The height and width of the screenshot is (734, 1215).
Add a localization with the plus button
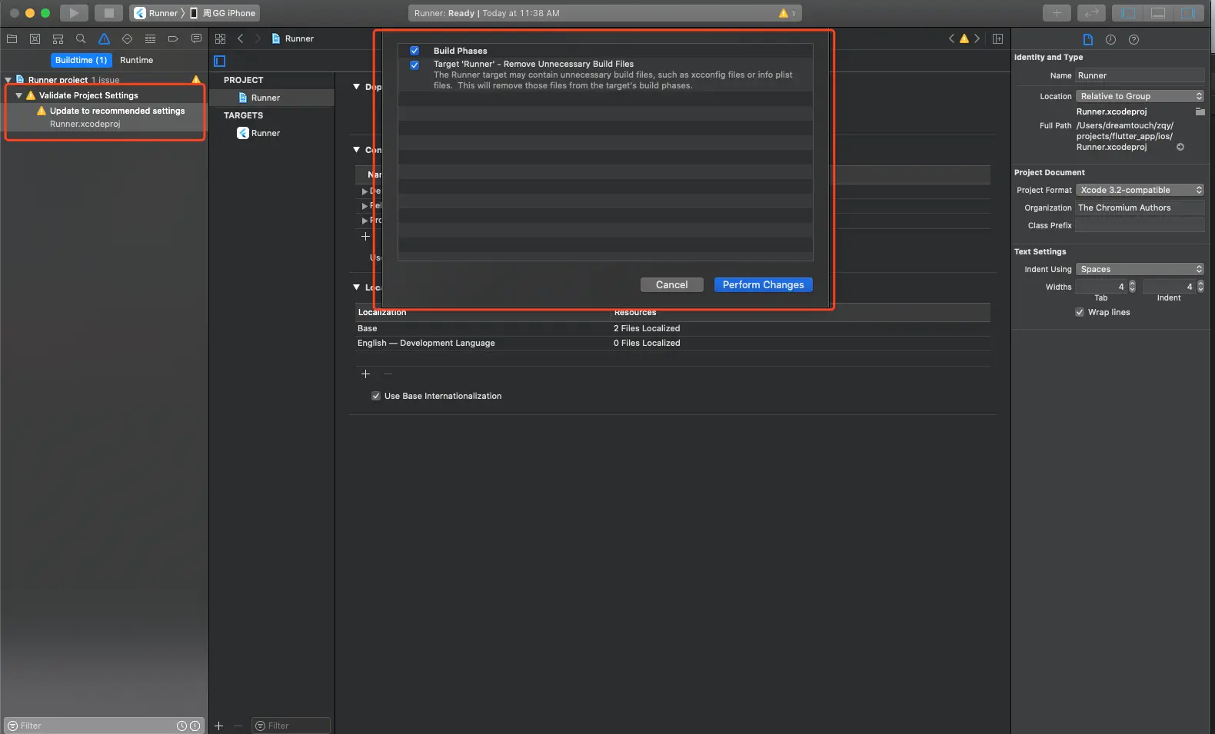click(365, 374)
